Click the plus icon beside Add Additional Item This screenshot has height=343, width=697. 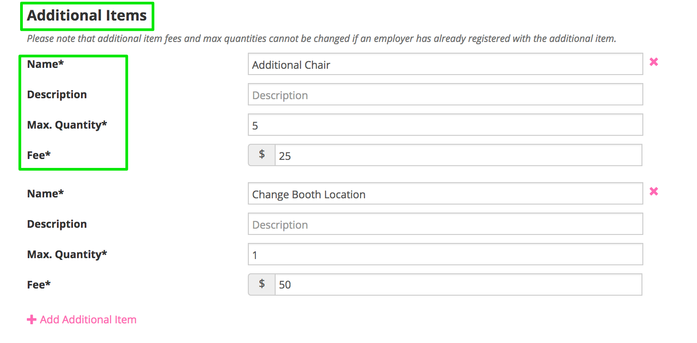(31, 320)
